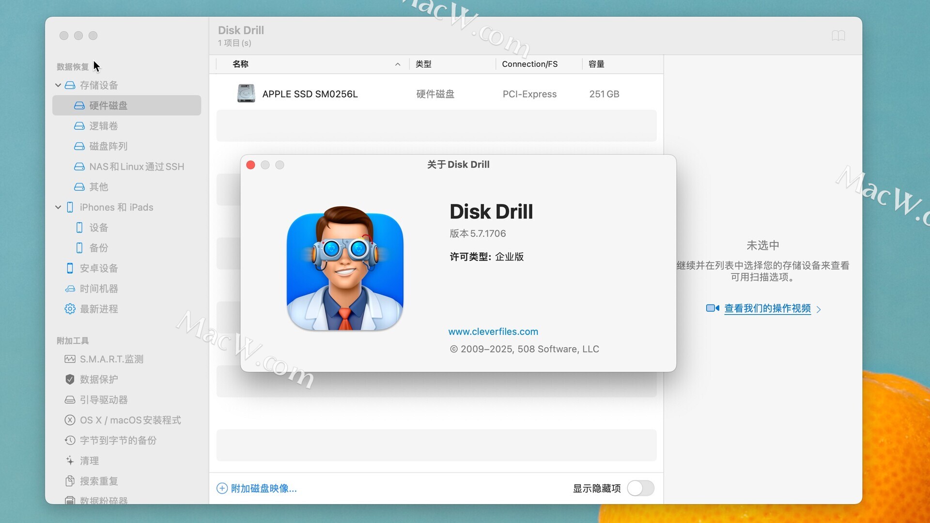Click the 字节到字节的备份 clock icon

tap(70, 440)
